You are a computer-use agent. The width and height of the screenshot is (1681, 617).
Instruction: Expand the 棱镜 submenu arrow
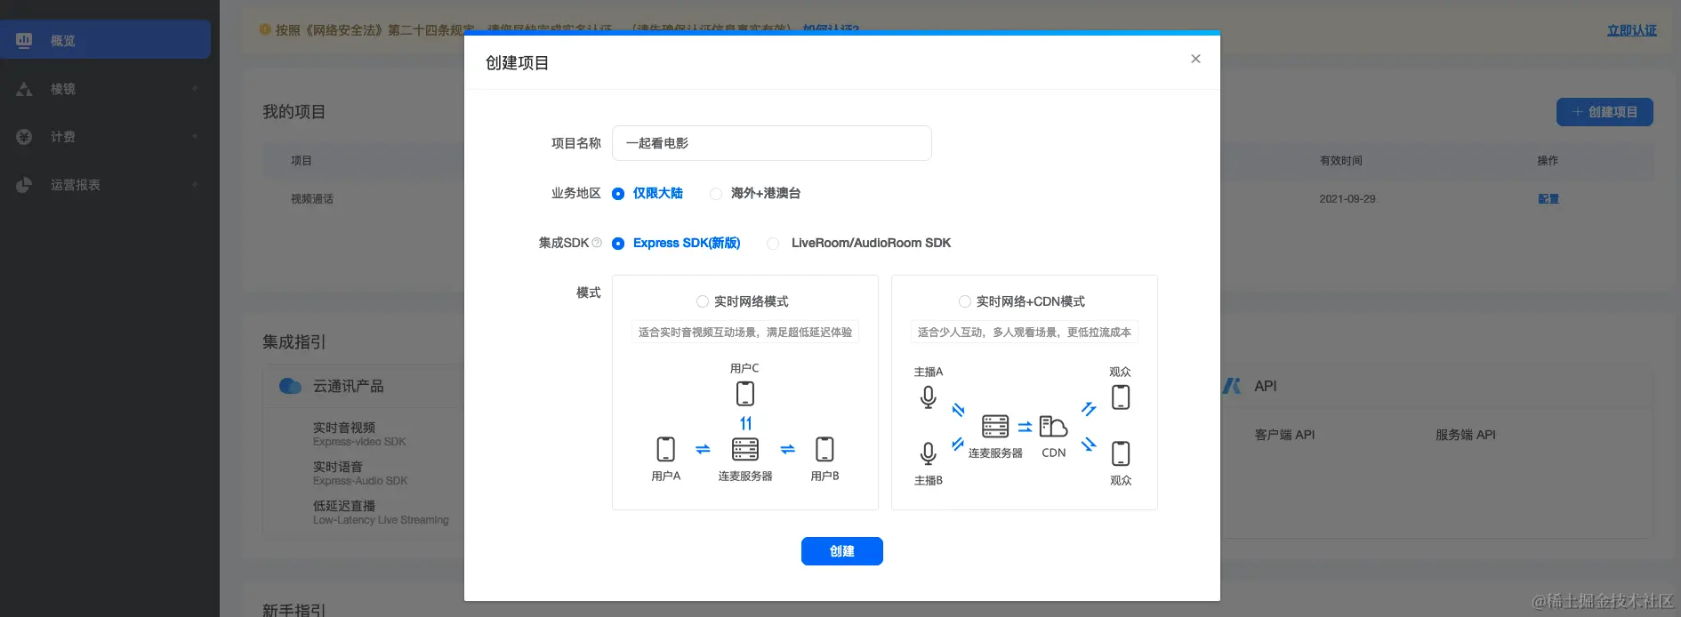(x=195, y=89)
